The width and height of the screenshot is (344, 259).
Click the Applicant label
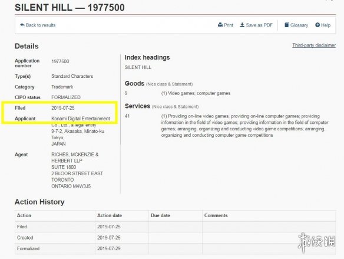(x=25, y=119)
